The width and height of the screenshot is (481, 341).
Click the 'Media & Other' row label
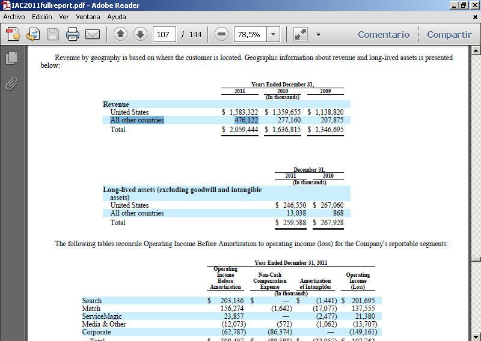click(104, 324)
